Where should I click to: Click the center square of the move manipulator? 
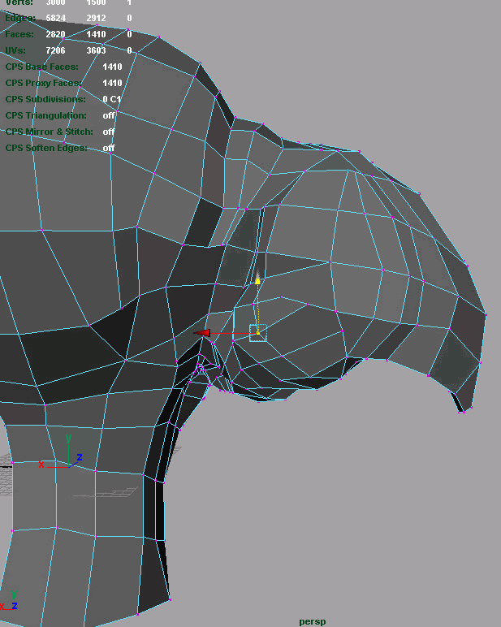click(x=257, y=333)
